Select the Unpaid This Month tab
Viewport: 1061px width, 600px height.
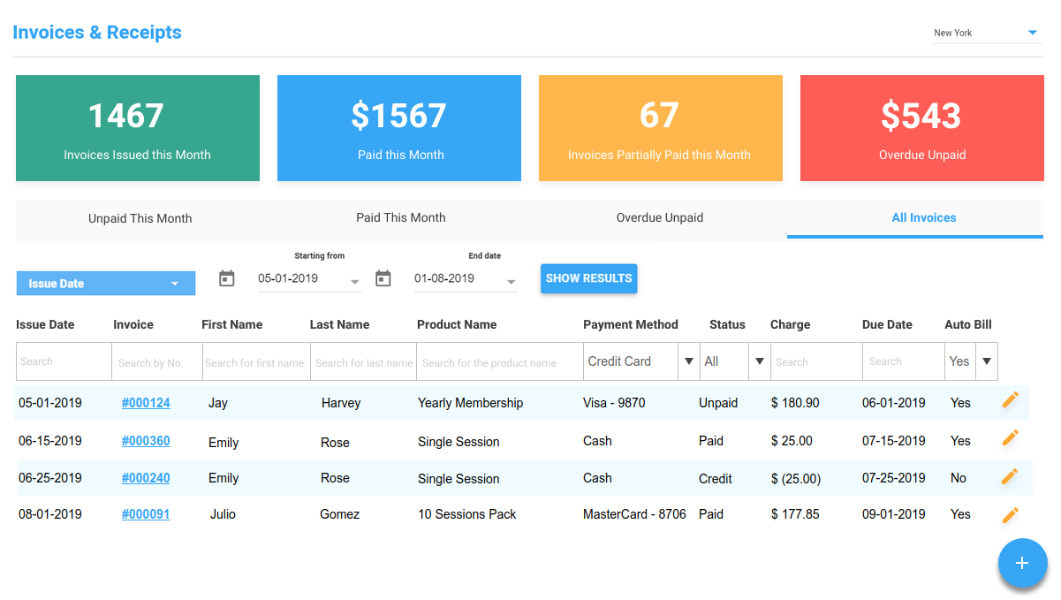[x=140, y=217]
